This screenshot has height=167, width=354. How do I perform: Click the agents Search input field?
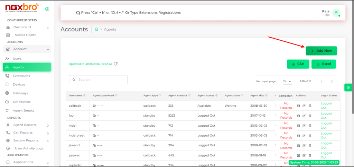(101, 80)
